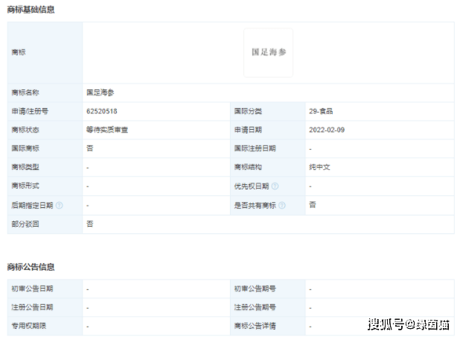
Task: Click the 国际注册日期 label cell
Action: (268, 148)
